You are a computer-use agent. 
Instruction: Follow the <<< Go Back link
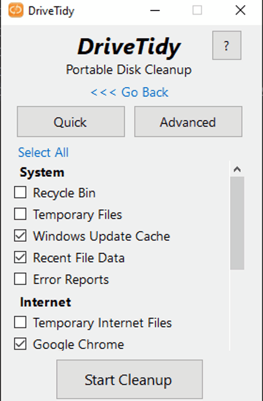pyautogui.click(x=130, y=92)
